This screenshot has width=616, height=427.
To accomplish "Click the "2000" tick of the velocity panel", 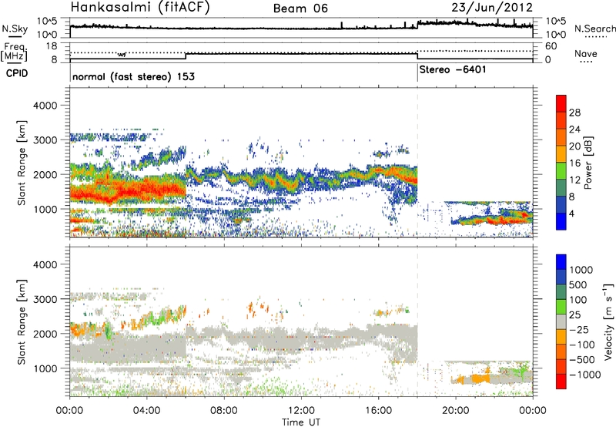I will 45,334.
